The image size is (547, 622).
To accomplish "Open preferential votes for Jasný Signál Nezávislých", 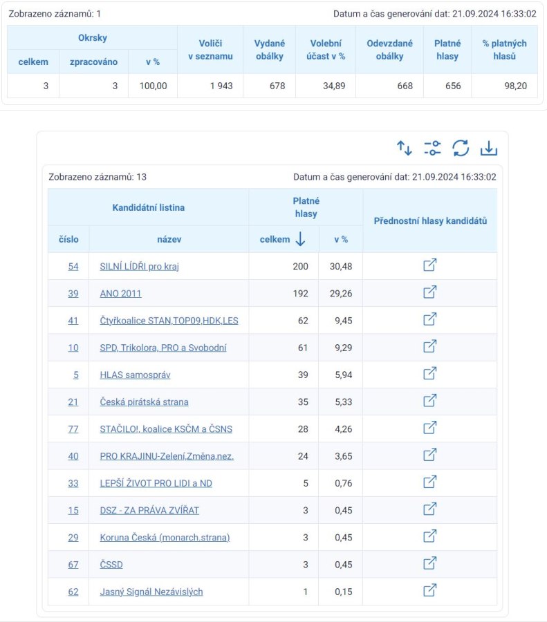I will [430, 590].
